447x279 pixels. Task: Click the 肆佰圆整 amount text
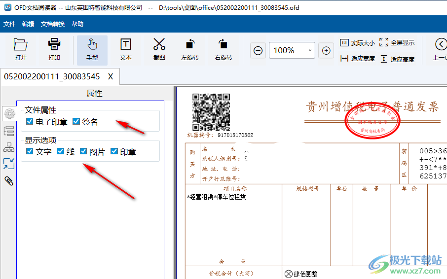pyautogui.click(x=305, y=274)
